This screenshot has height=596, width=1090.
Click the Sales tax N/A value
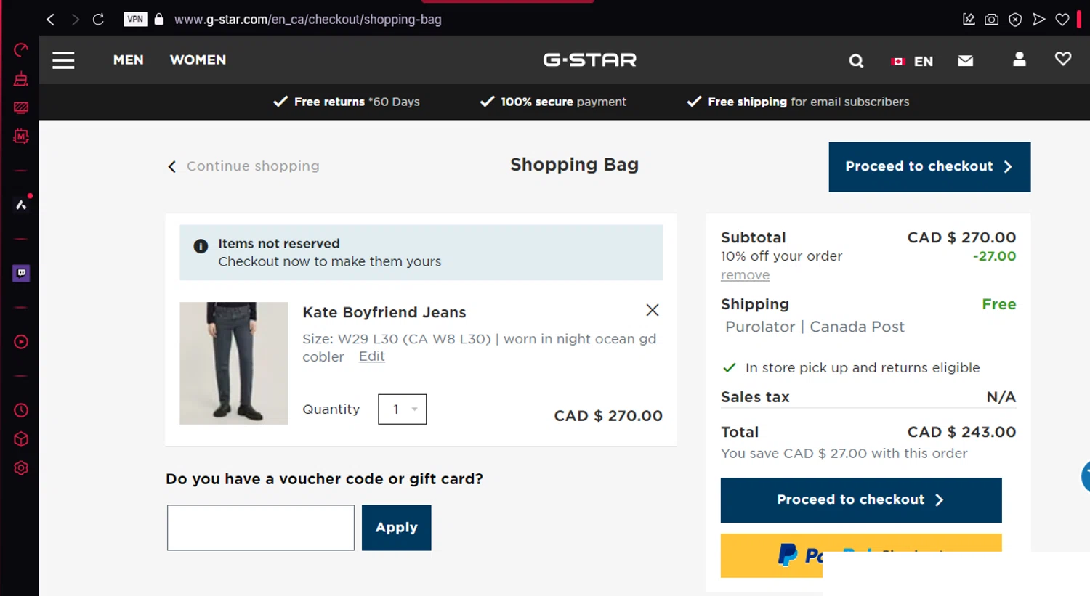[x=1001, y=397]
